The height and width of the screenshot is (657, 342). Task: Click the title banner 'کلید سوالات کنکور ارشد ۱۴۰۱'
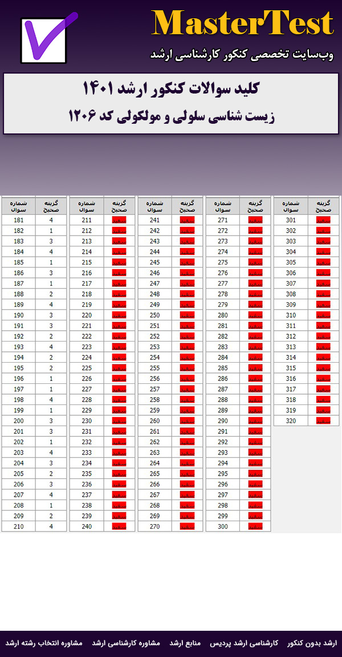point(171,89)
